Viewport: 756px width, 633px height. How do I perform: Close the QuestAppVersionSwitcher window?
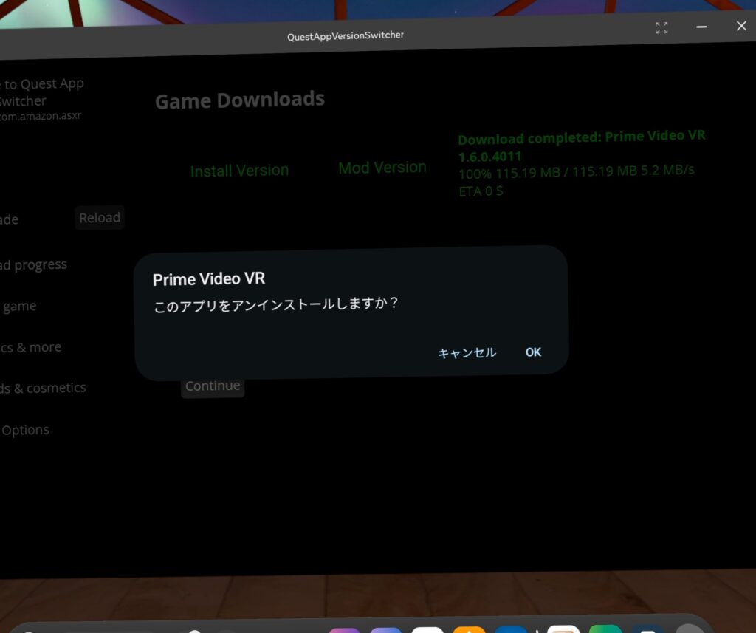[741, 26]
